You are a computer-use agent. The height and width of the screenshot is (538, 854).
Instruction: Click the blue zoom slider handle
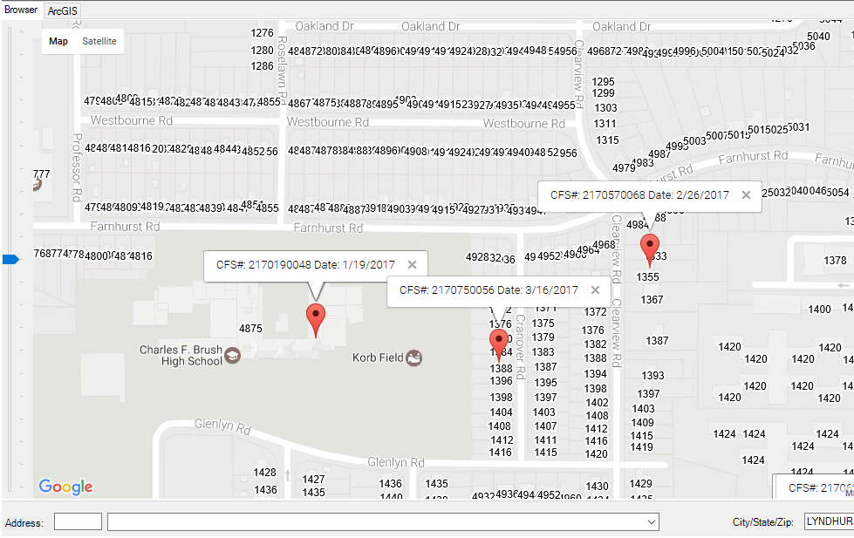(10, 260)
